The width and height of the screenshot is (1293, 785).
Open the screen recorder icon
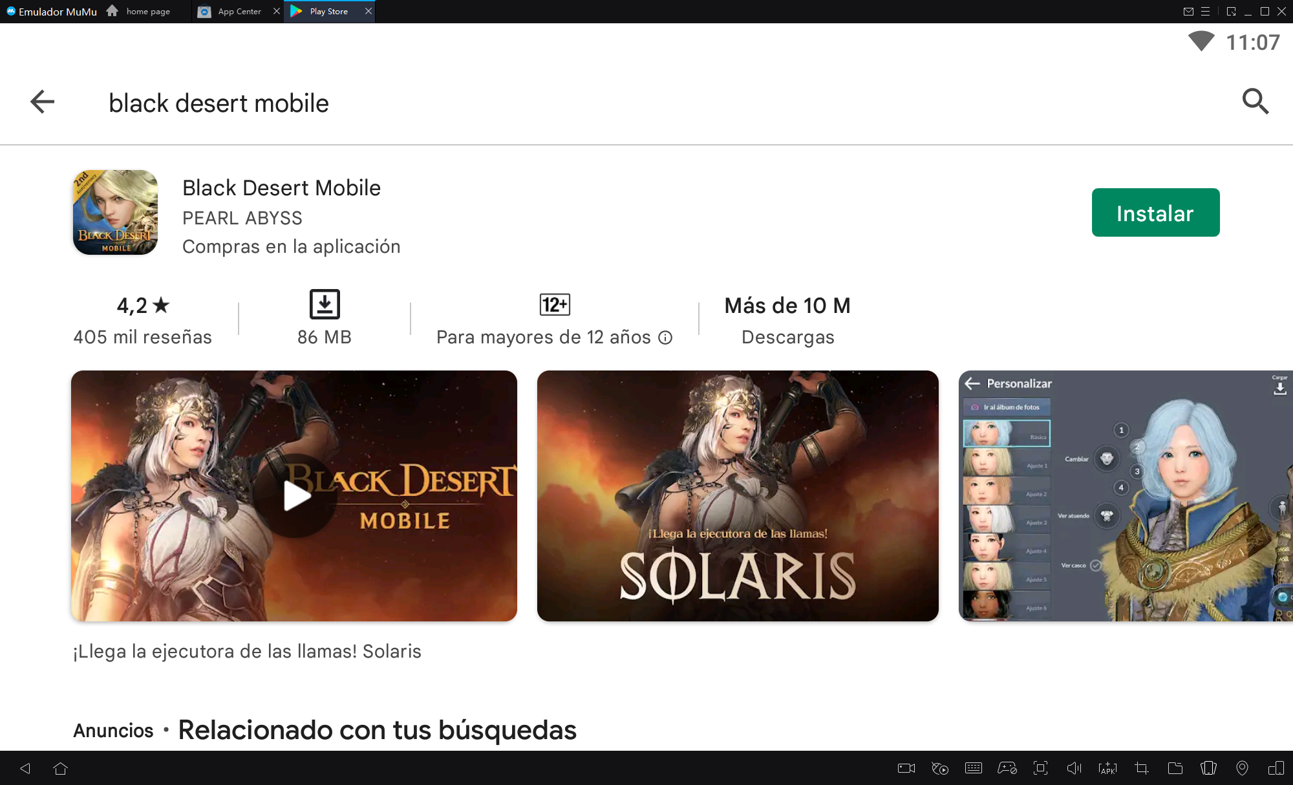pyautogui.click(x=906, y=768)
